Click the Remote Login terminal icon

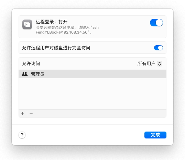[x=27, y=24]
